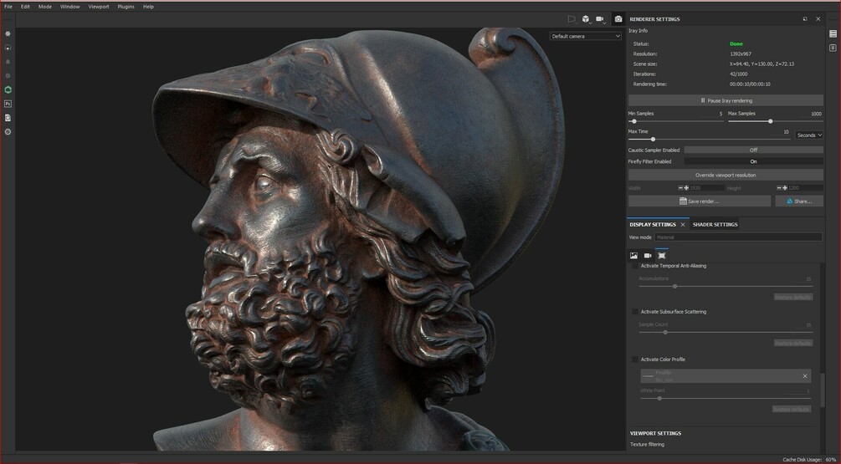841x464 pixels.
Task: Toggle the Activate Color Profile checkbox
Action: pyautogui.click(x=635, y=359)
